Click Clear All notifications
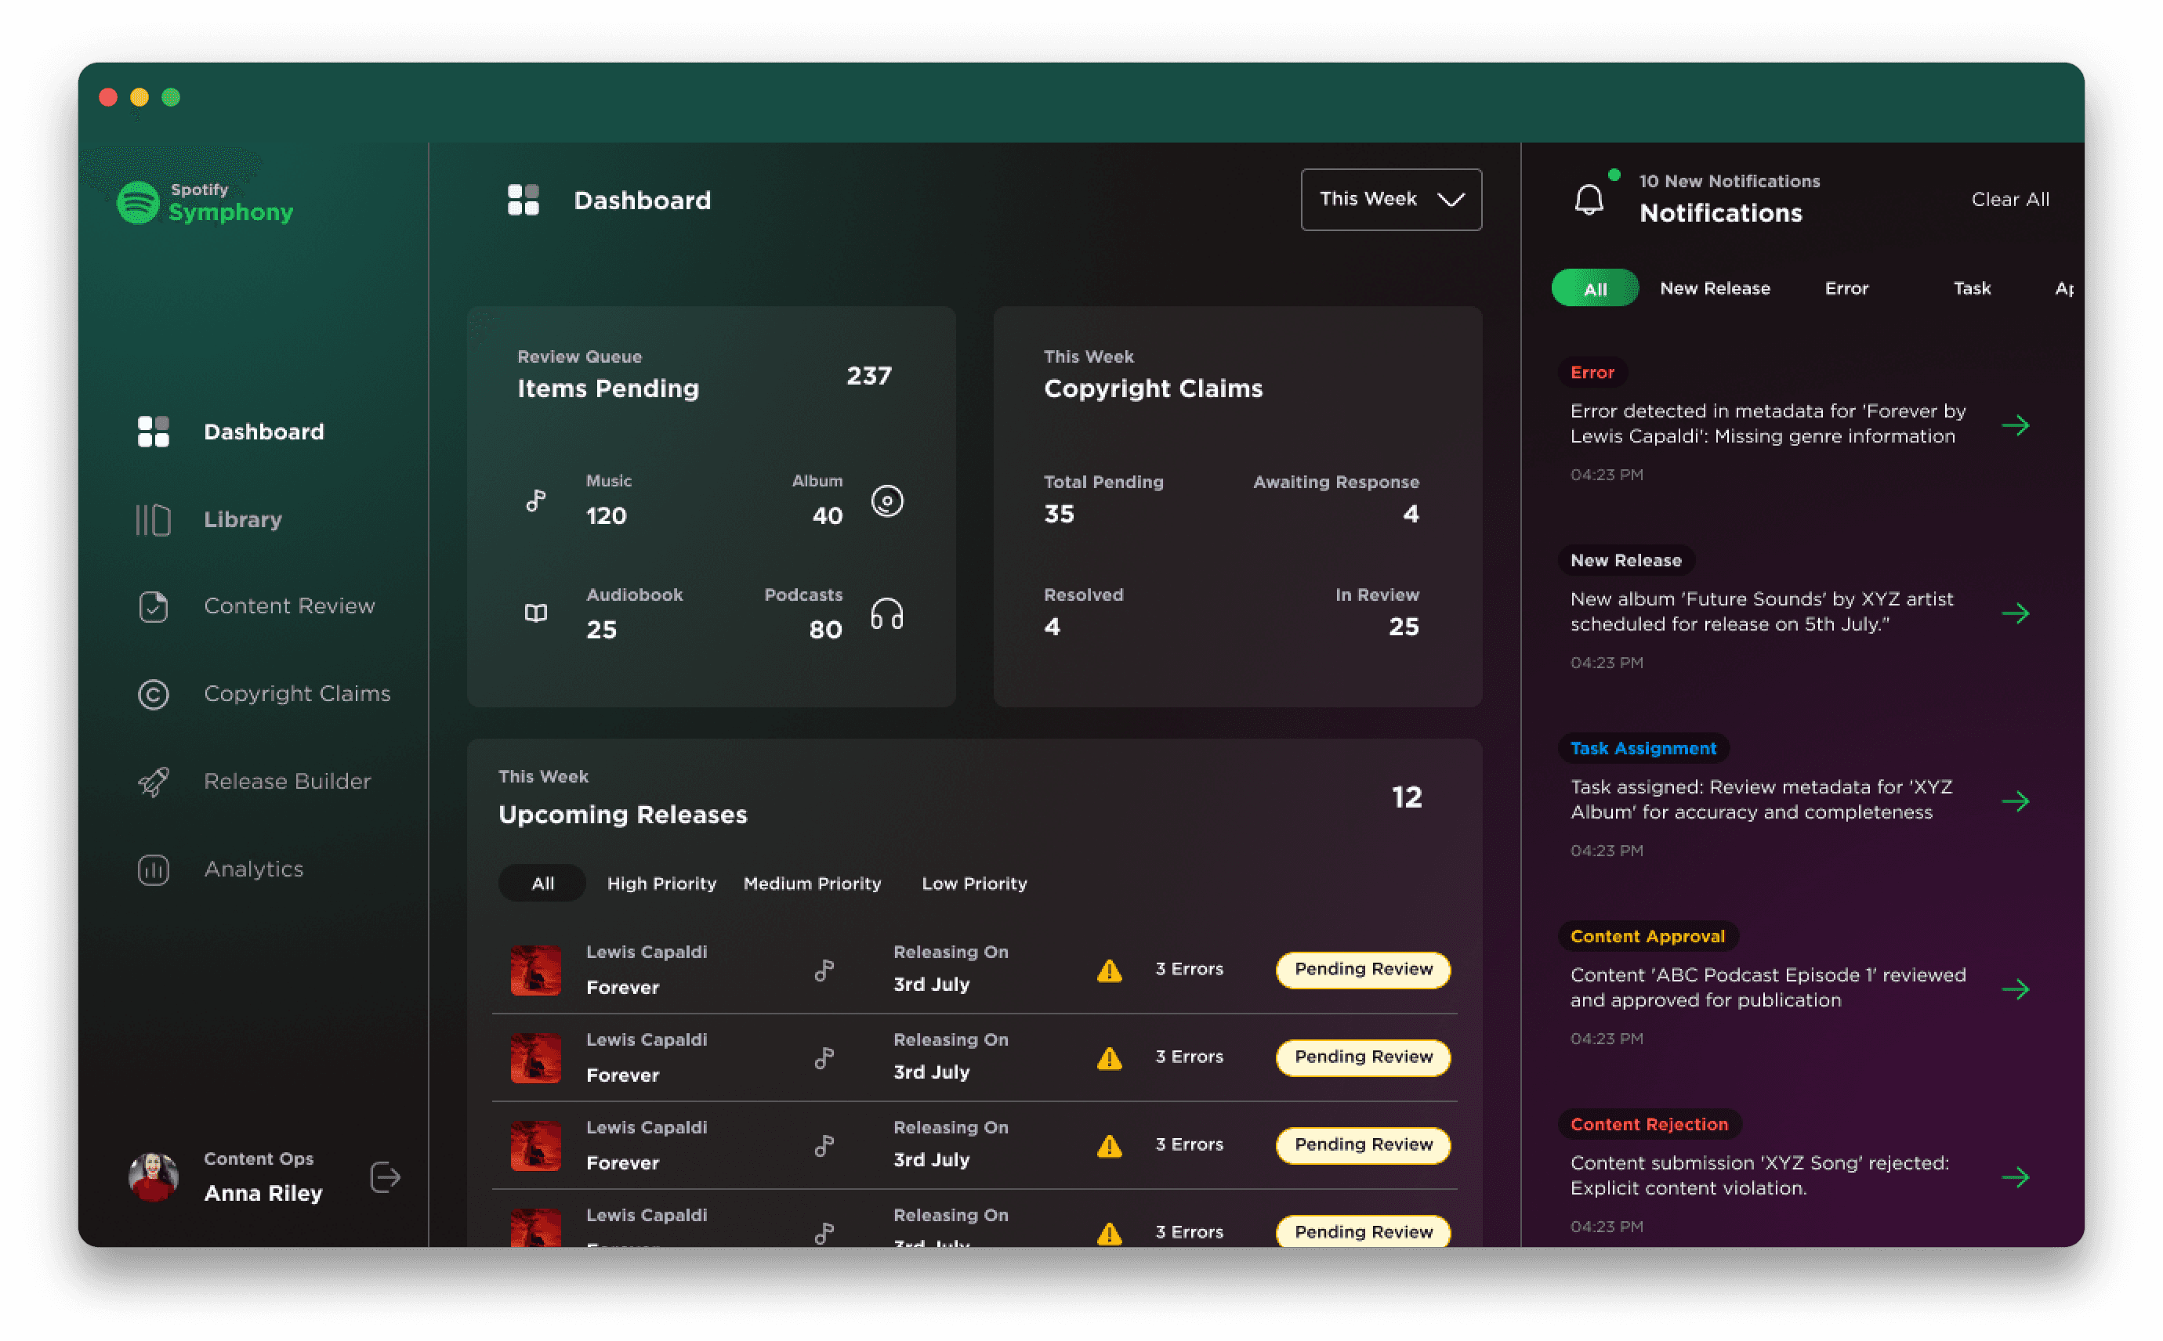 coord(2009,200)
